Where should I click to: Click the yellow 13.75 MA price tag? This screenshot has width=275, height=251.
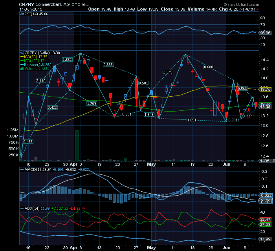pyautogui.click(x=265, y=89)
